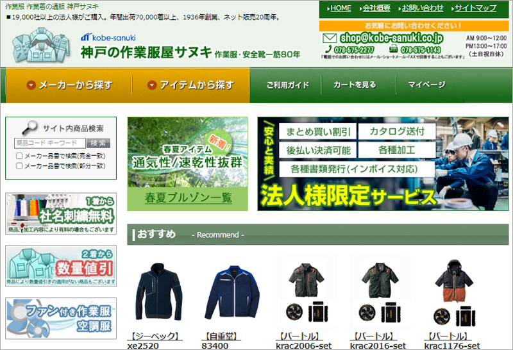Click the fax machine icon
Viewport: 513px width, 350px height.
393,49
